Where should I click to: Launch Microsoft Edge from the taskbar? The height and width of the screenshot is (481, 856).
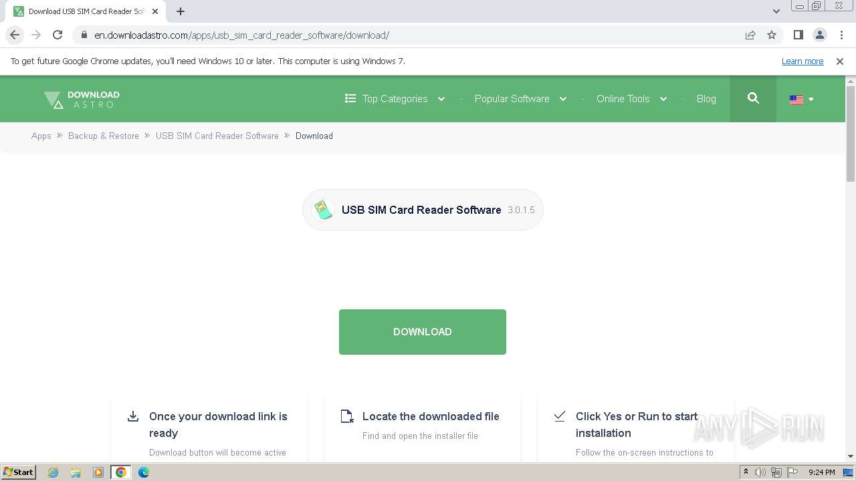[x=144, y=472]
